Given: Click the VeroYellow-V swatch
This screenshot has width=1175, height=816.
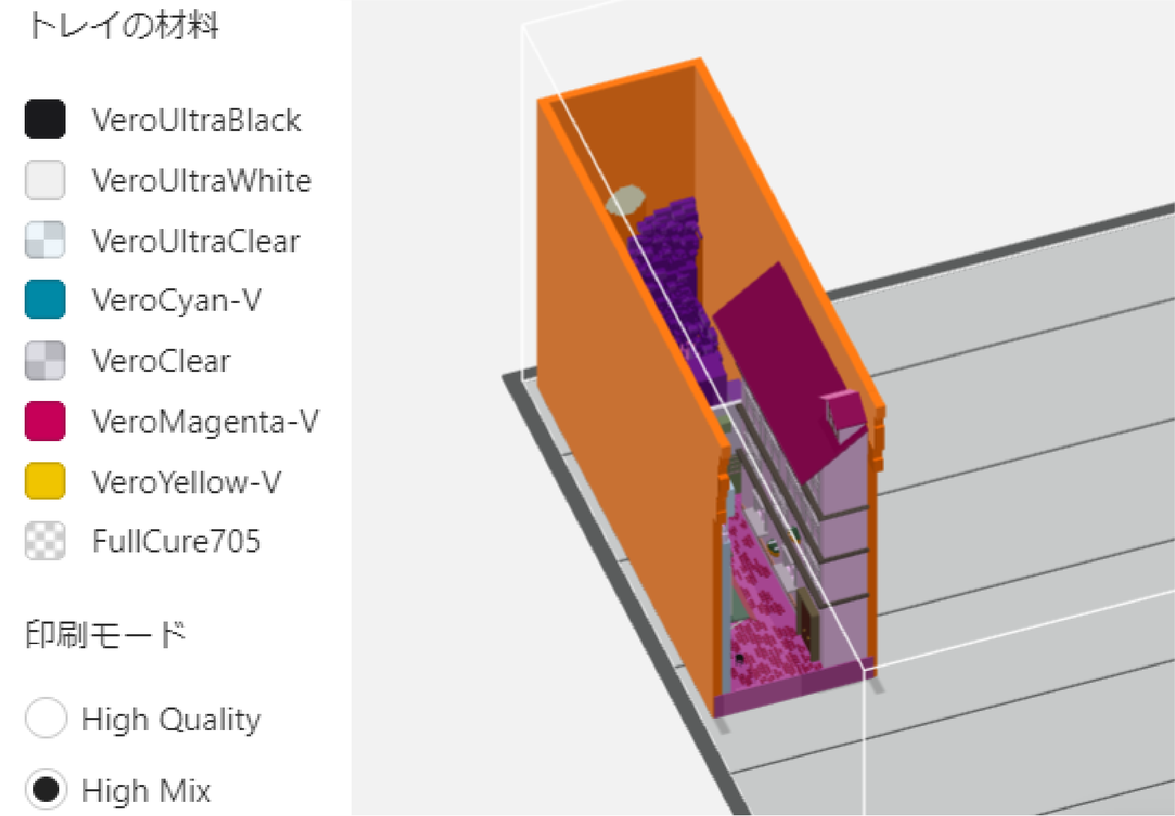Looking at the screenshot, I should coord(45,481).
